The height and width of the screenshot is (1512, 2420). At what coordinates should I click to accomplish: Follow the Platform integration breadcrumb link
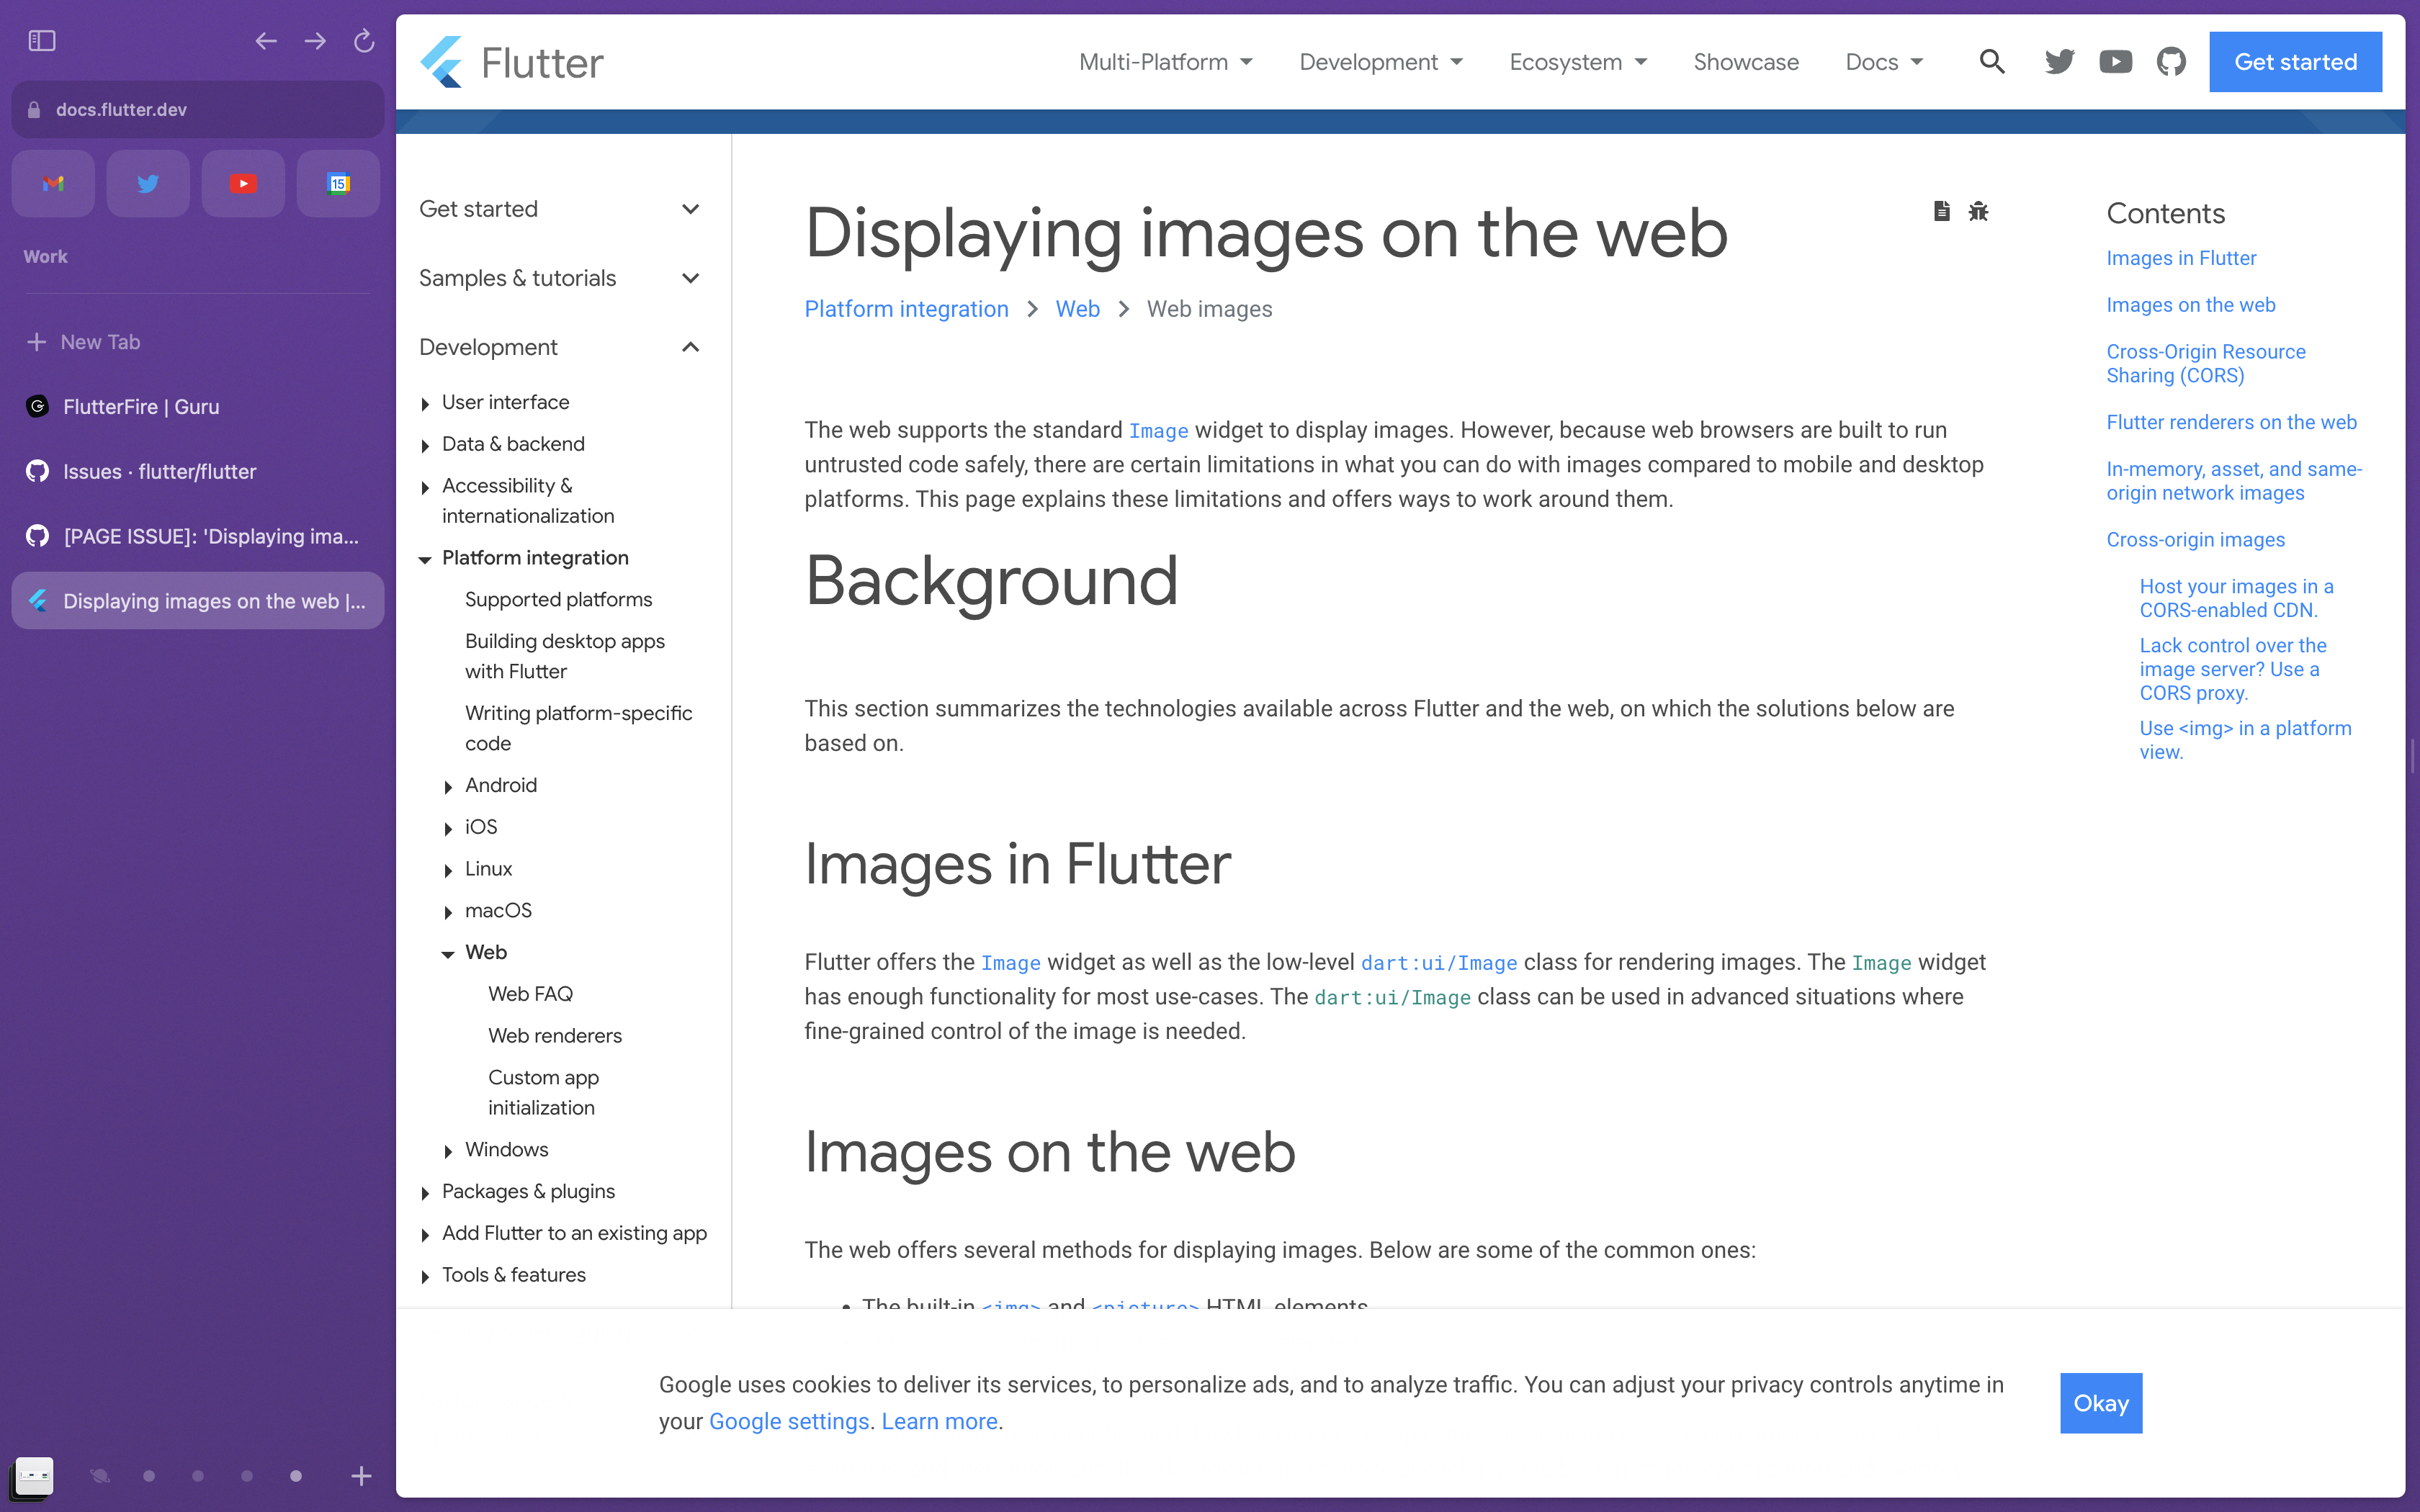coord(906,309)
